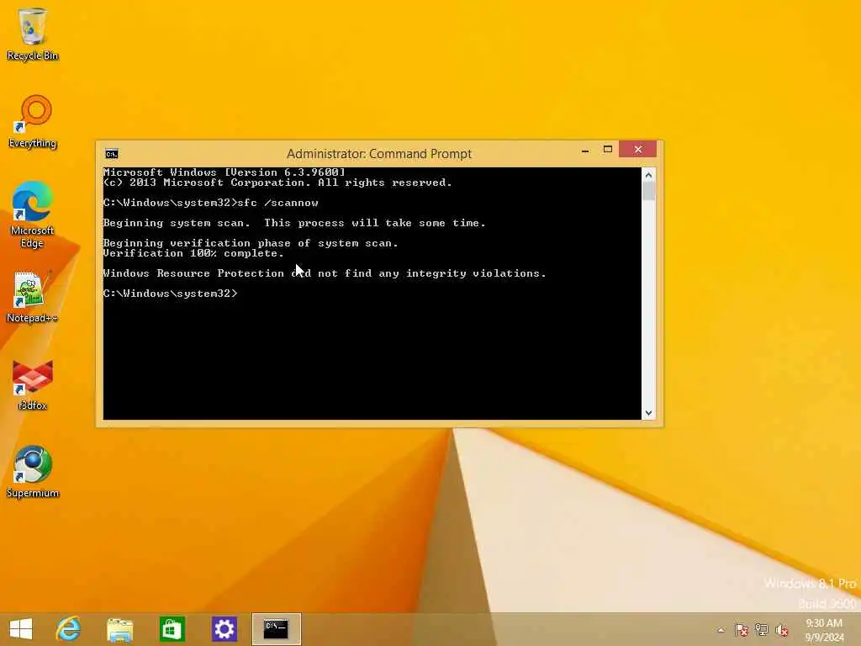This screenshot has height=646, width=861.
Task: Launch Internet Explorer from taskbar
Action: [x=68, y=629]
